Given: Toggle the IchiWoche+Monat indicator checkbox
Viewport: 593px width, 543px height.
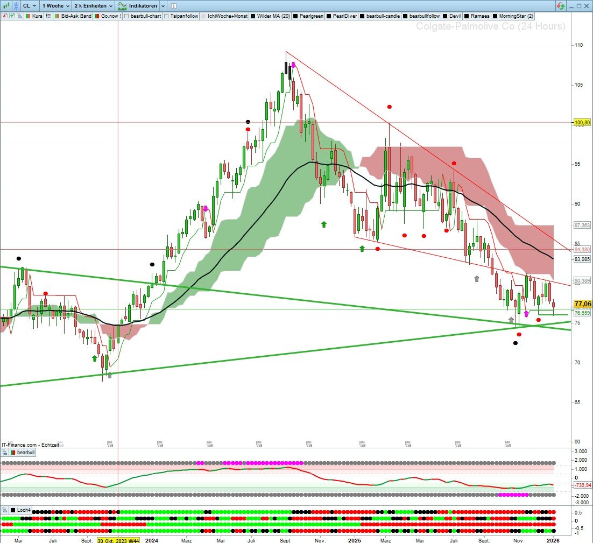Looking at the screenshot, I should coord(204,16).
